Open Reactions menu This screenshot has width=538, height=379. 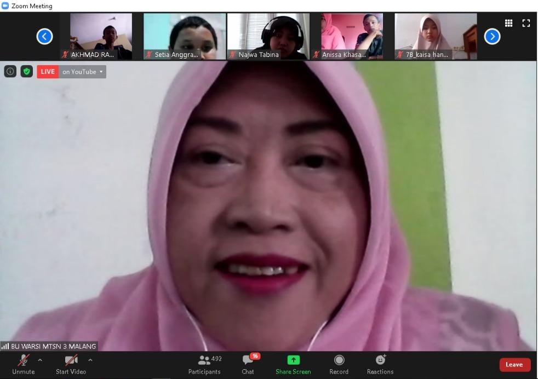(380, 365)
